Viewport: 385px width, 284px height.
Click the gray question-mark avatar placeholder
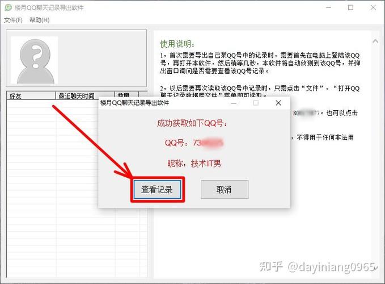pyautogui.click(x=34, y=60)
